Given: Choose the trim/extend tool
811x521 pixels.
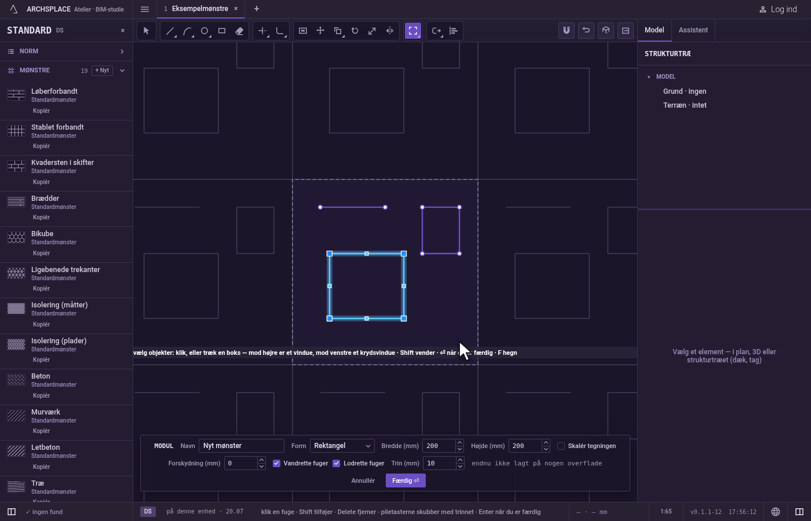Looking at the screenshot, I should [x=262, y=31].
